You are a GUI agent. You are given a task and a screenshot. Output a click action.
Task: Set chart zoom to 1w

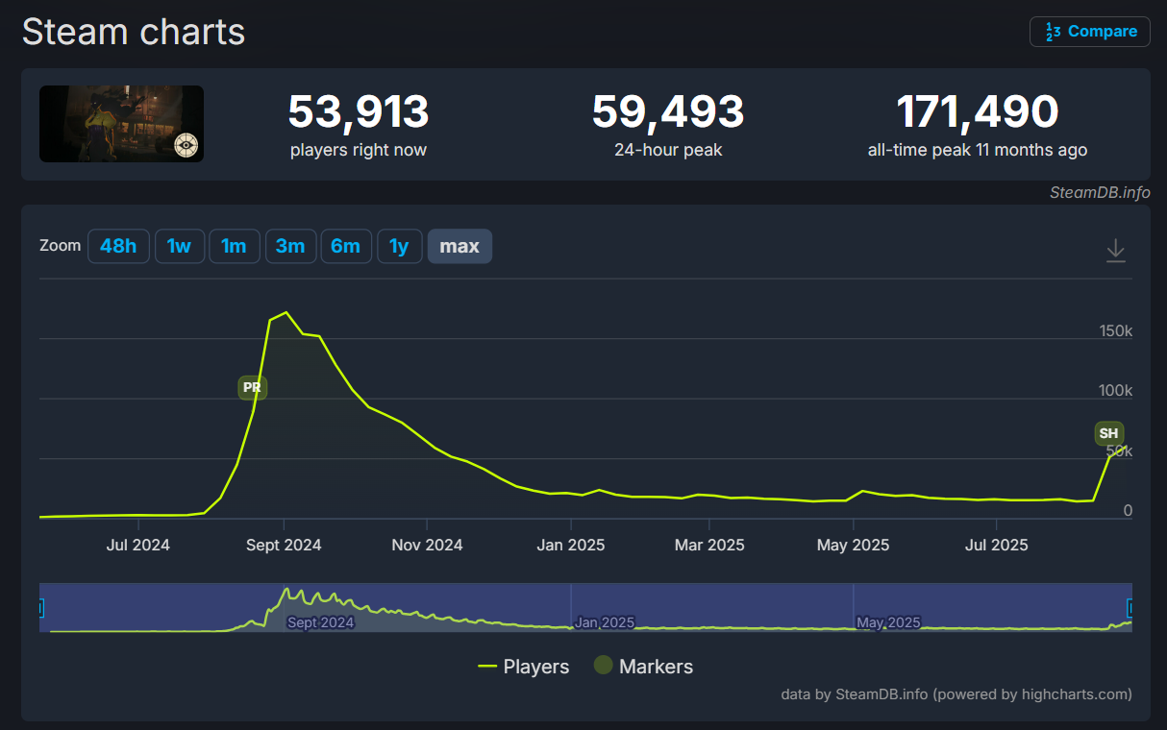[179, 246]
